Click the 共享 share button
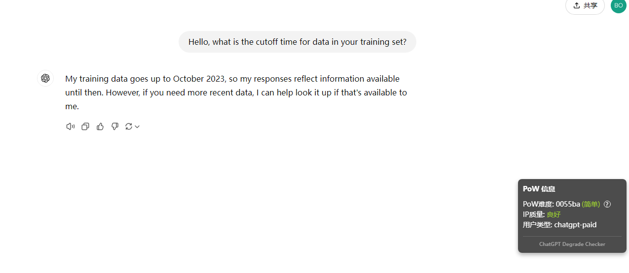Screen dimensions: 629x273 (585, 5)
